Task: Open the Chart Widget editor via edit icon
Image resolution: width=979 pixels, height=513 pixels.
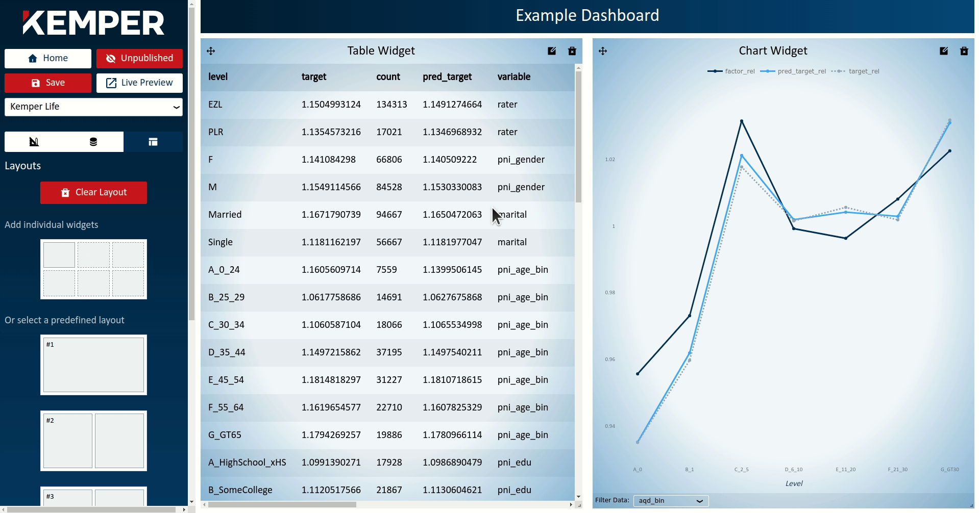Action: [x=944, y=51]
